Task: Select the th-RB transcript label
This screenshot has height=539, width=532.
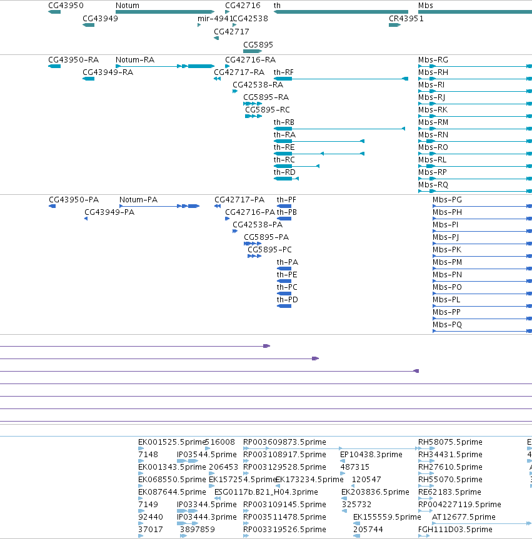Action: pyautogui.click(x=284, y=122)
